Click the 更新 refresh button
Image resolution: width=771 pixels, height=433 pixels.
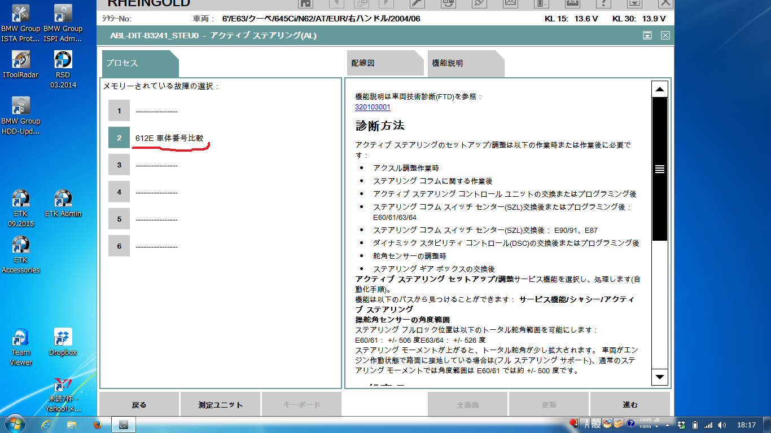[x=549, y=404]
